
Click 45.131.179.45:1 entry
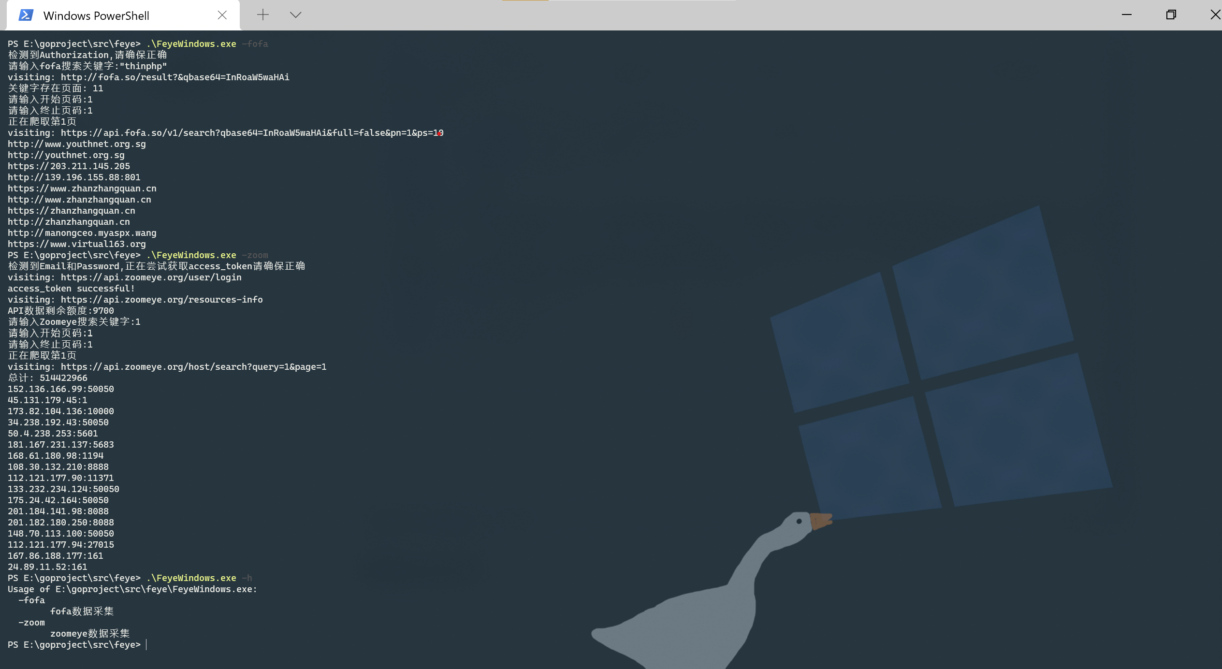pyautogui.click(x=47, y=400)
